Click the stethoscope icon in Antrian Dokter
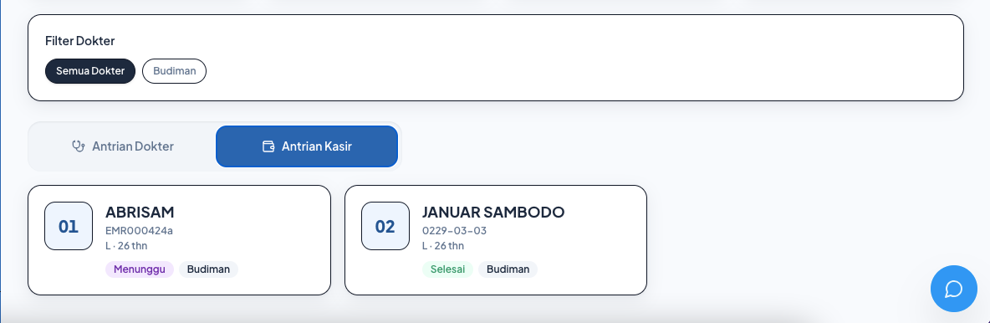Image resolution: width=990 pixels, height=323 pixels. pyautogui.click(x=79, y=146)
